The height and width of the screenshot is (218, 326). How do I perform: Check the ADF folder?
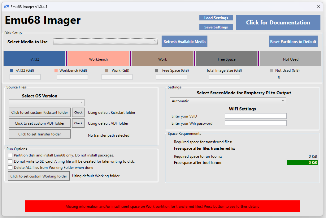[78, 123]
